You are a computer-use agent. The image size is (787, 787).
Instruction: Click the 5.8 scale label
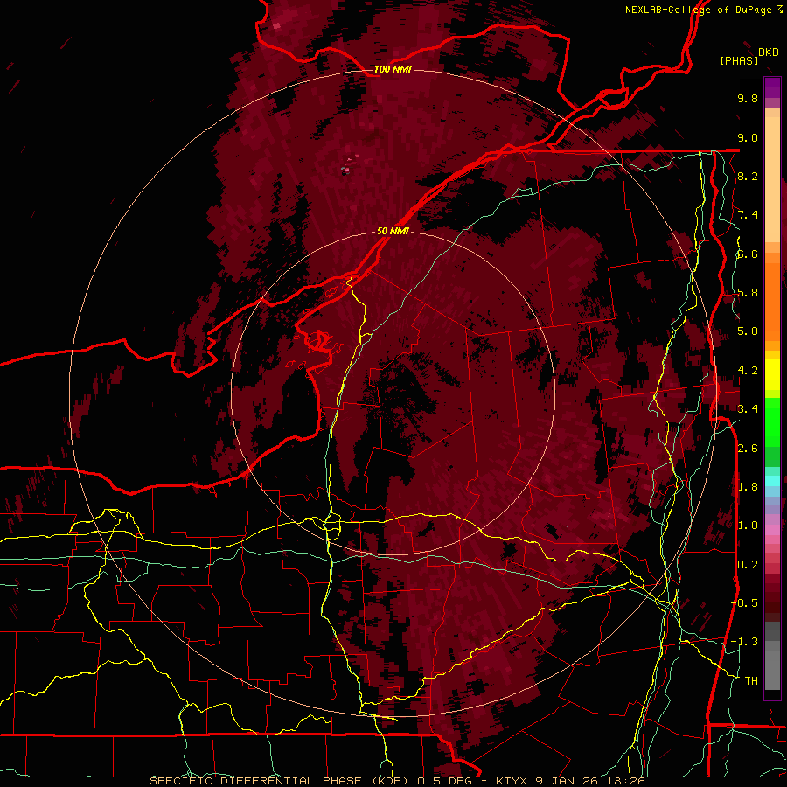[x=748, y=293]
